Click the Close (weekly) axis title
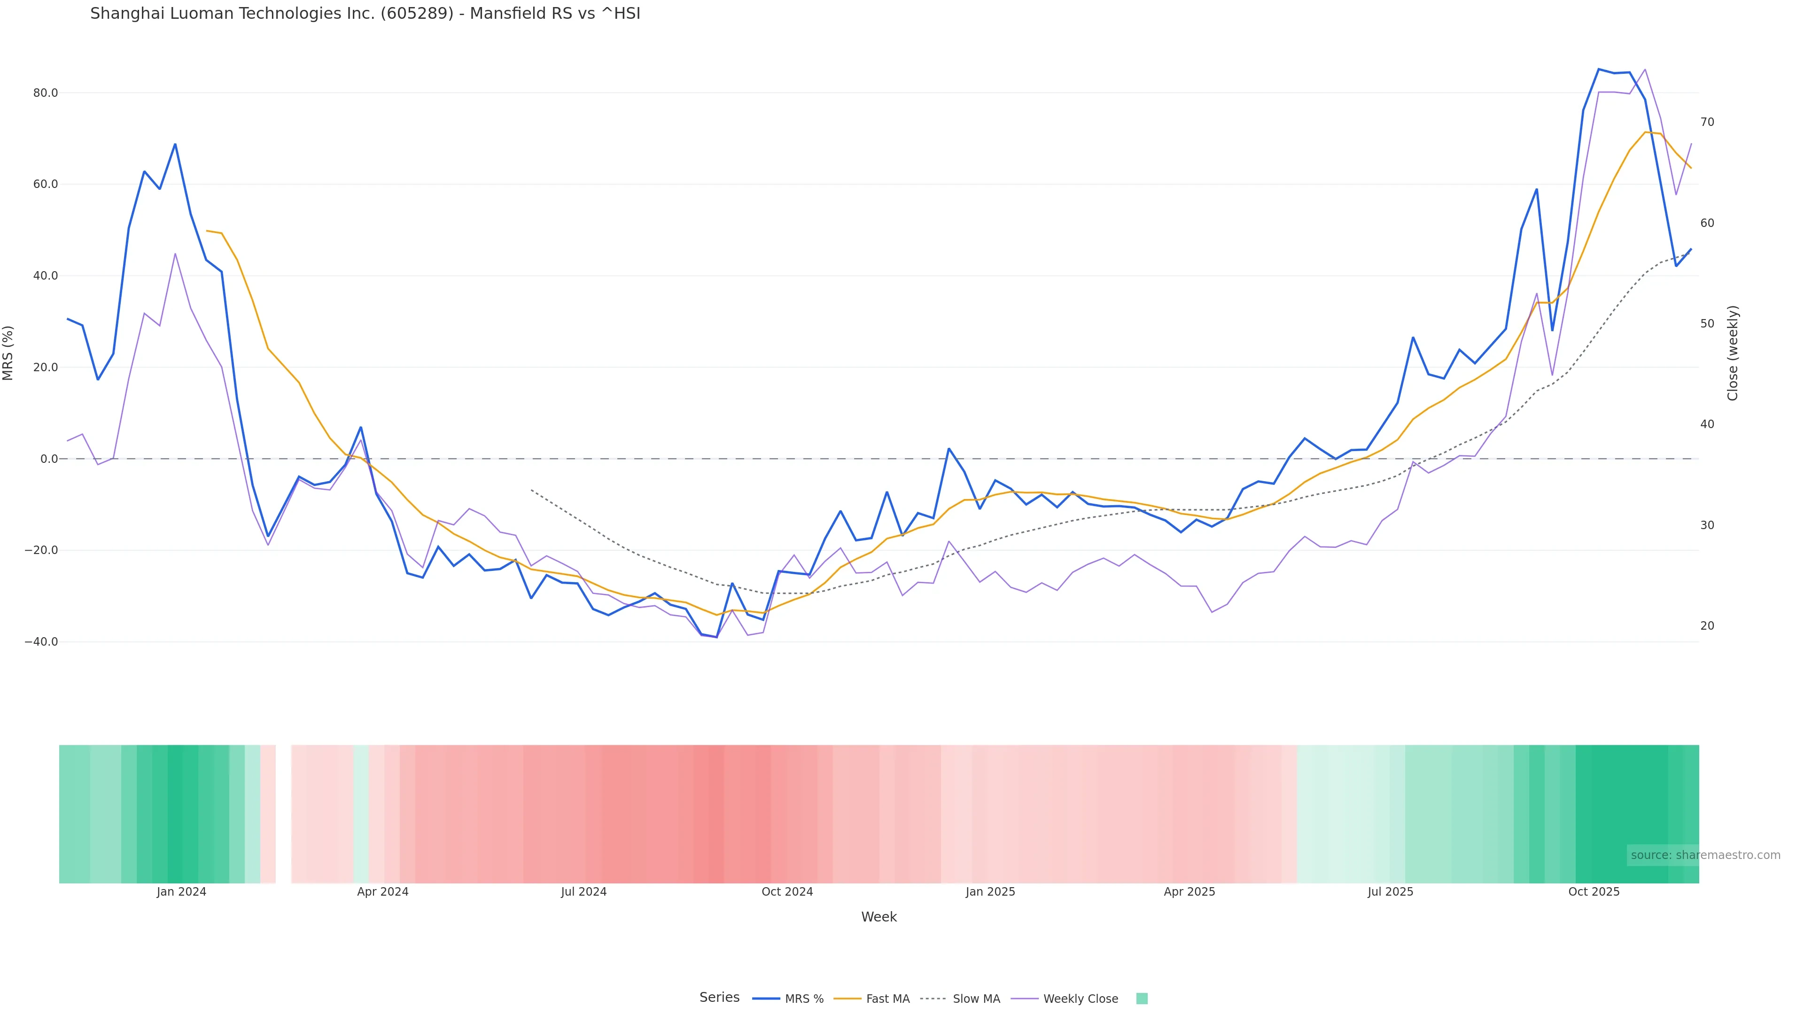Screen dimensions: 1804x1015 coord(1733,353)
